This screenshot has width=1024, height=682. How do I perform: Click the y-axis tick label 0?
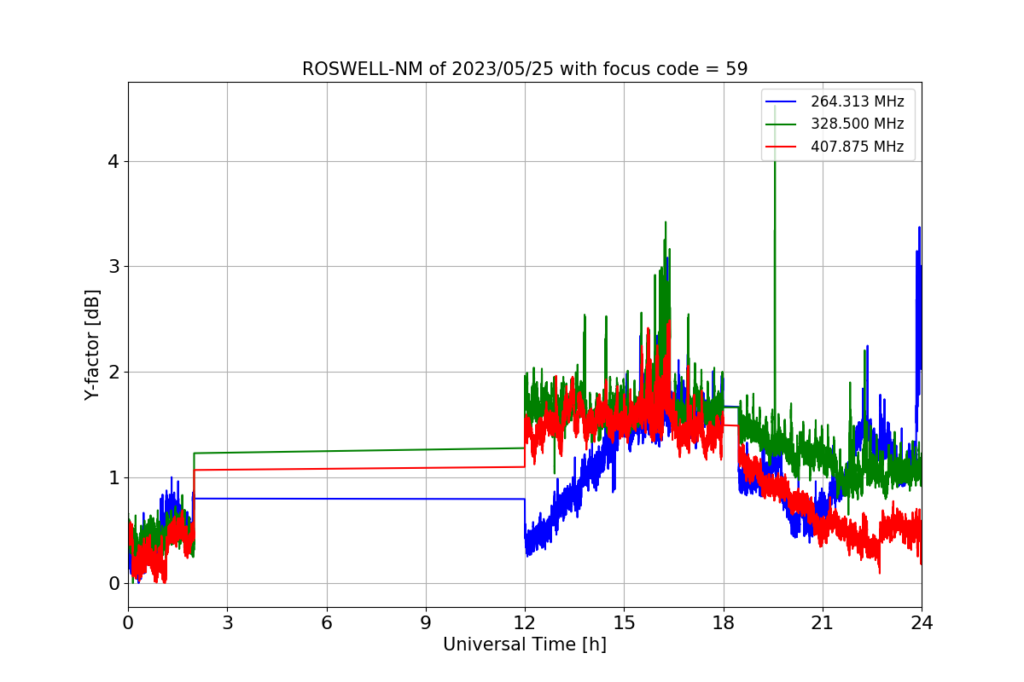pyautogui.click(x=113, y=583)
